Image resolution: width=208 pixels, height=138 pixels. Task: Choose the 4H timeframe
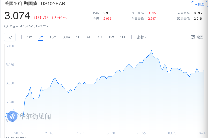[89, 37]
